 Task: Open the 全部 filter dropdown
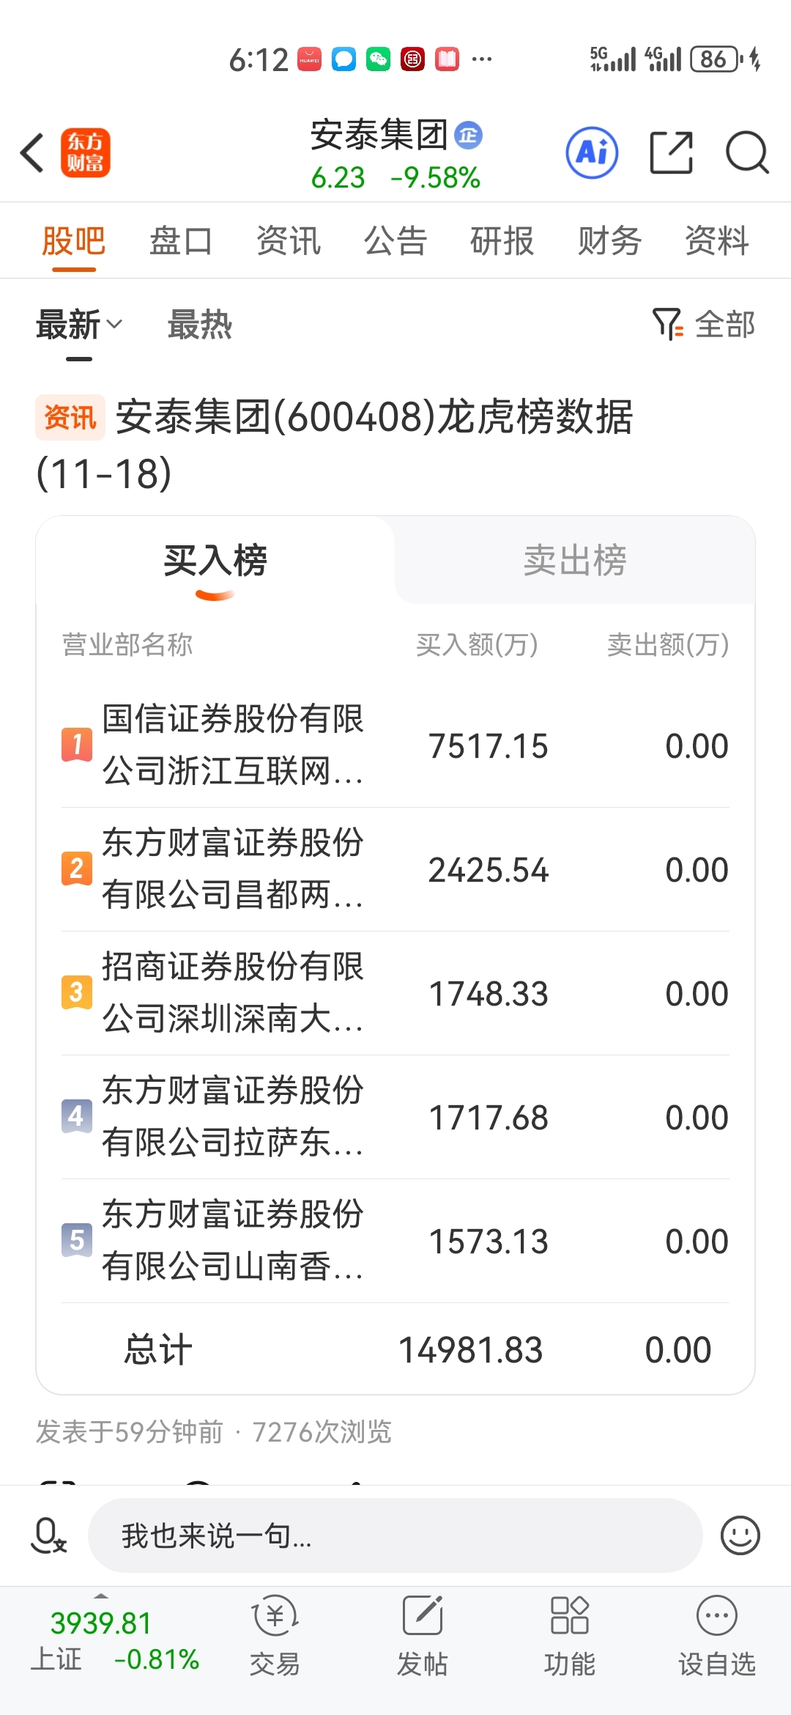point(704,325)
